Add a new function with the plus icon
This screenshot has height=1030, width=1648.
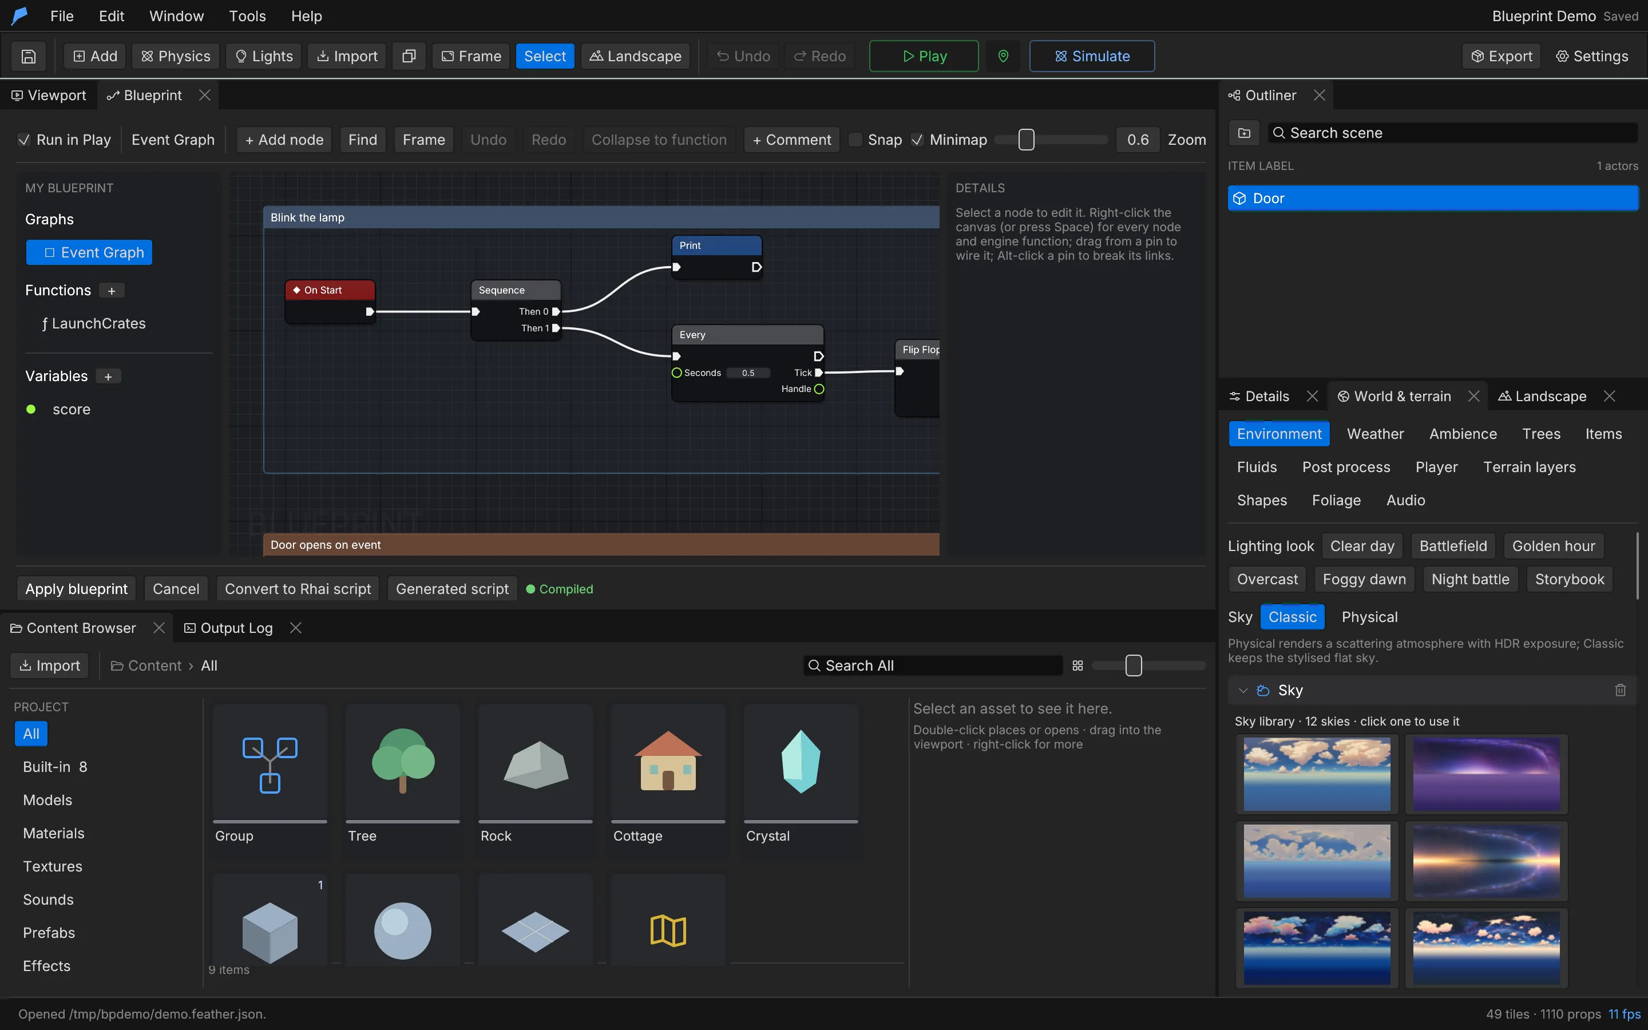point(112,291)
